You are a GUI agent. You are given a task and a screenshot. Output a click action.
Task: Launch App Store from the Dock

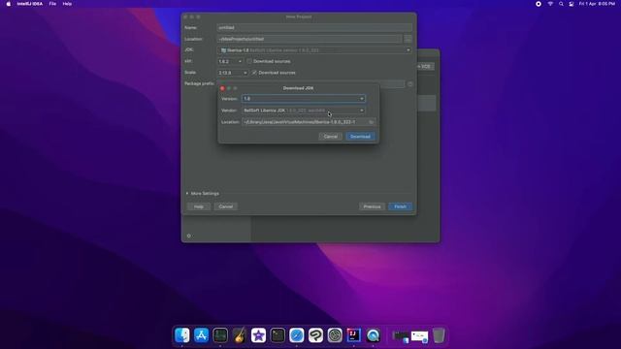[201, 335]
